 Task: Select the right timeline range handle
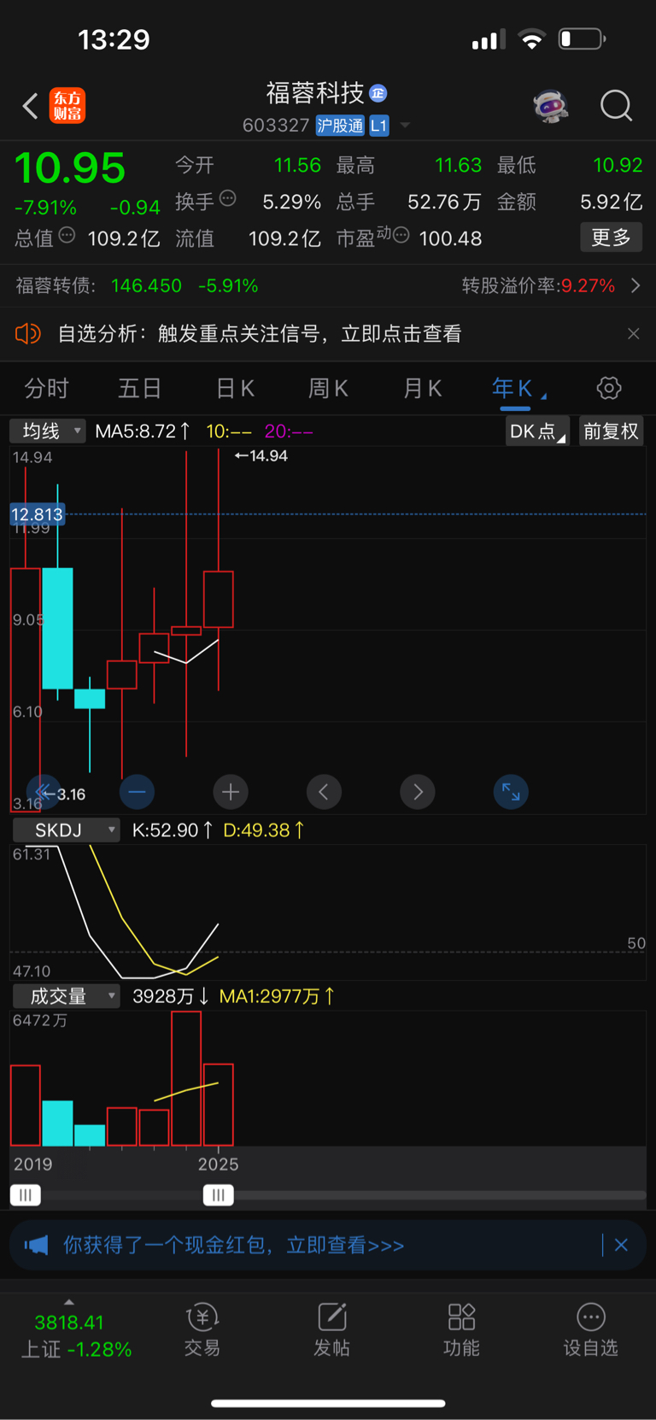[218, 1194]
